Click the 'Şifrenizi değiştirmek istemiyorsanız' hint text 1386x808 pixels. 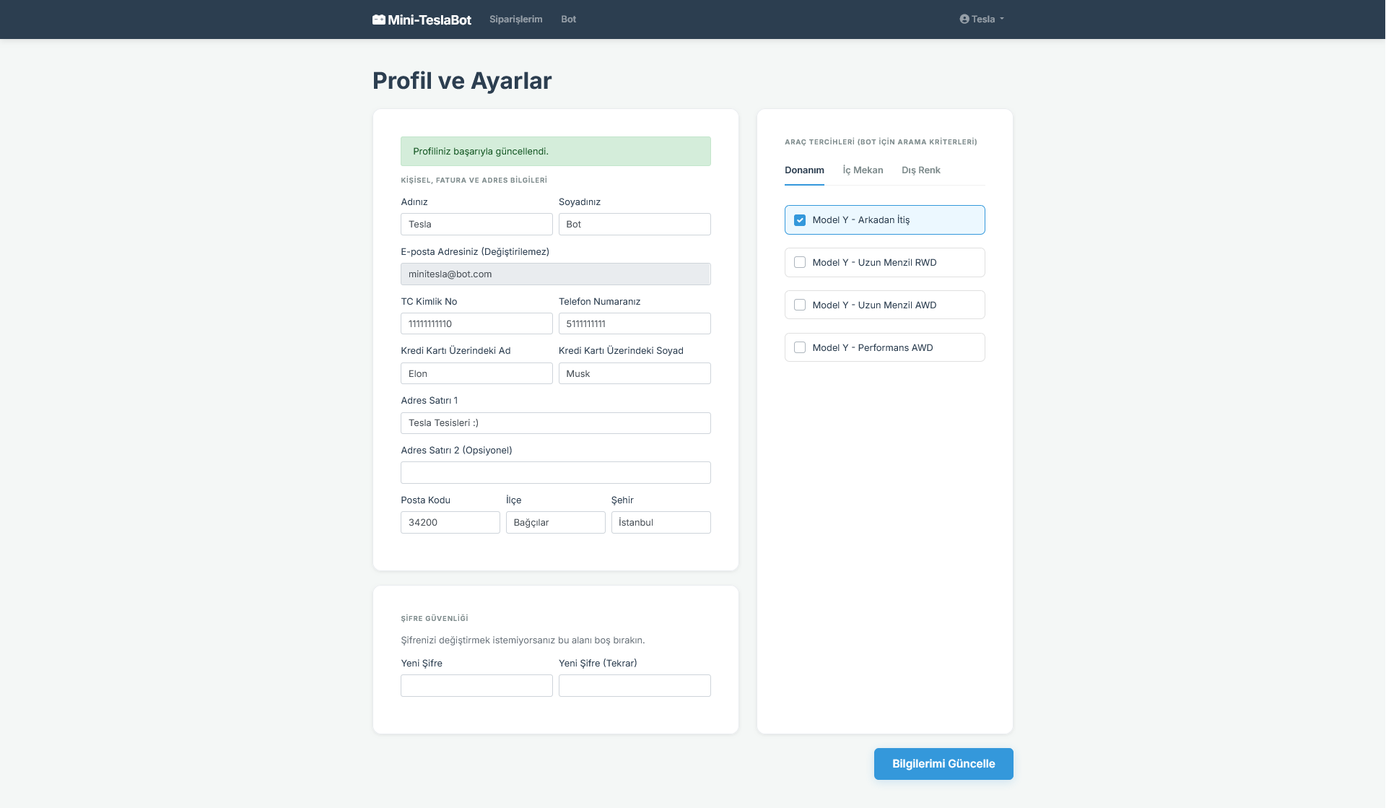[523, 640]
